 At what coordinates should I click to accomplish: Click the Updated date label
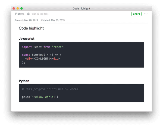[53, 20]
